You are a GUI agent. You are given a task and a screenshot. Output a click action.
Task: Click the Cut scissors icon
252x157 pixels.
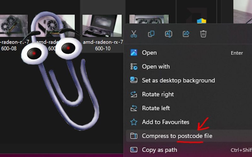point(134,34)
